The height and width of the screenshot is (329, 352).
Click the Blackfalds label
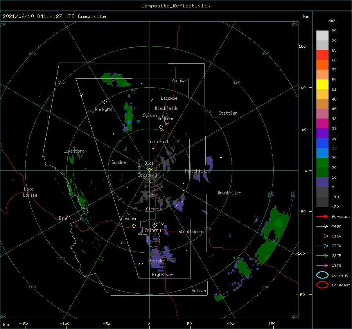166,108
